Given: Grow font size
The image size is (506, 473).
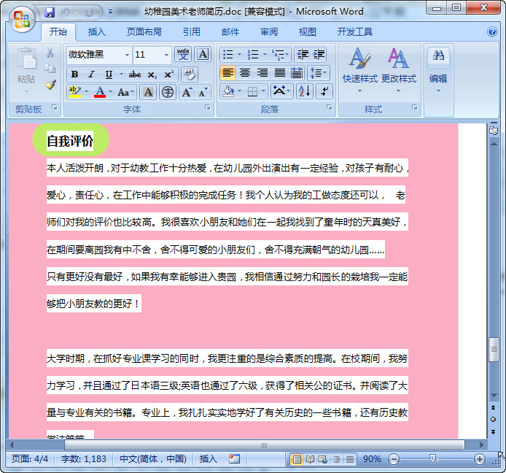Looking at the screenshot, I should click(187, 93).
